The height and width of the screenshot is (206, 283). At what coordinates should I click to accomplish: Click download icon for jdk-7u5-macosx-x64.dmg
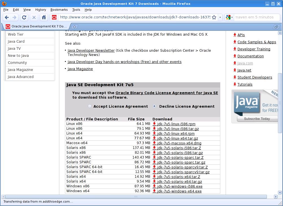point(154,143)
